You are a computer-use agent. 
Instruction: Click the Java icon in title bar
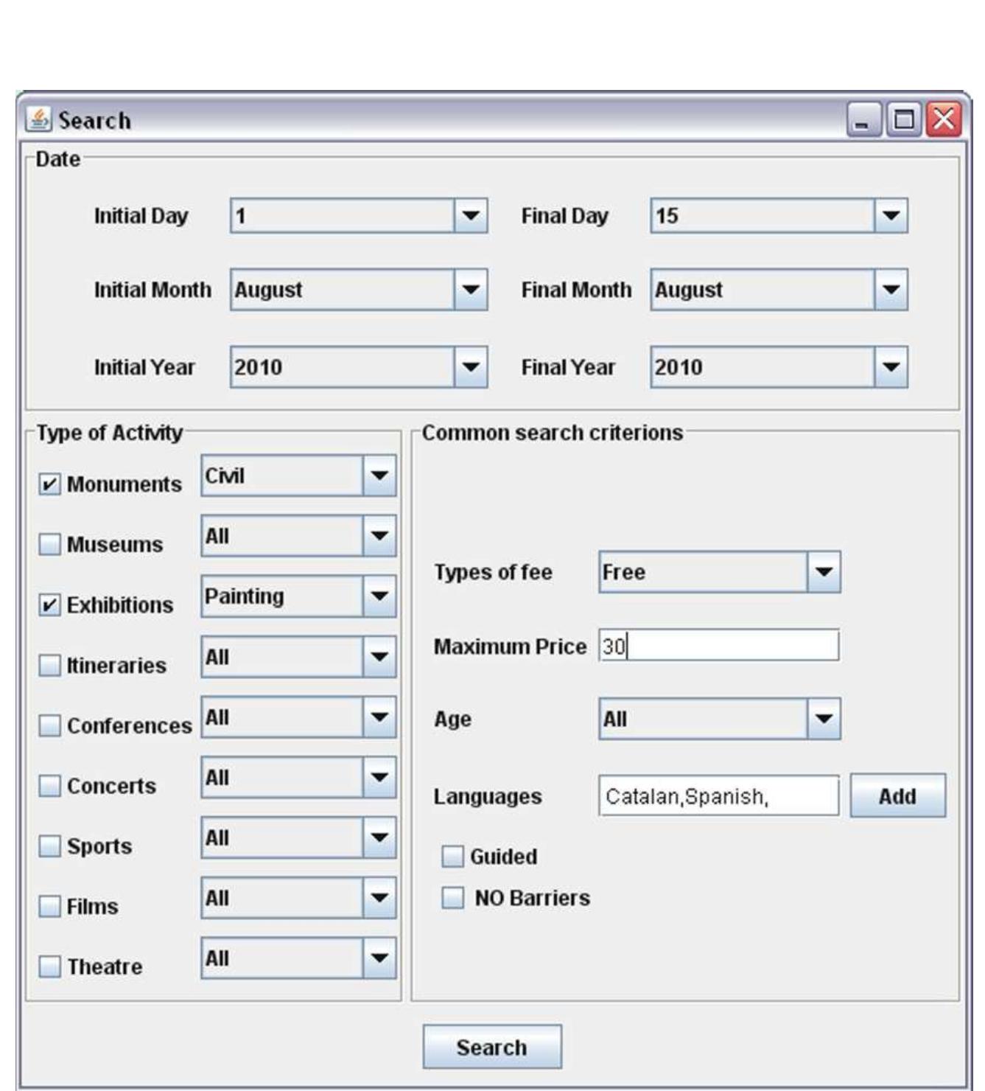pos(38,119)
